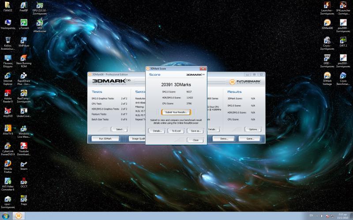The width and height of the screenshot is (353, 220).
Task: Open the Windows Start menu
Action: (x=5, y=216)
